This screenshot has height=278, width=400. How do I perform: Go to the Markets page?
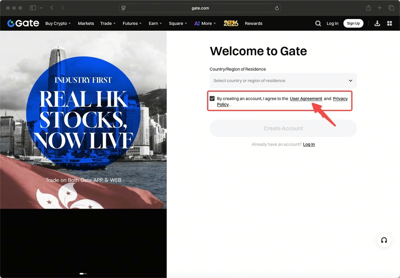pyautogui.click(x=86, y=23)
